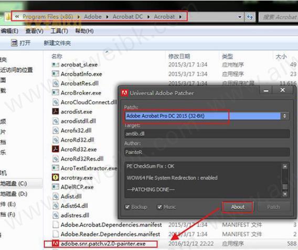Click the ADelRCP.exe file icon
Image resolution: width=298 pixels, height=250 pixels.
click(x=56, y=187)
